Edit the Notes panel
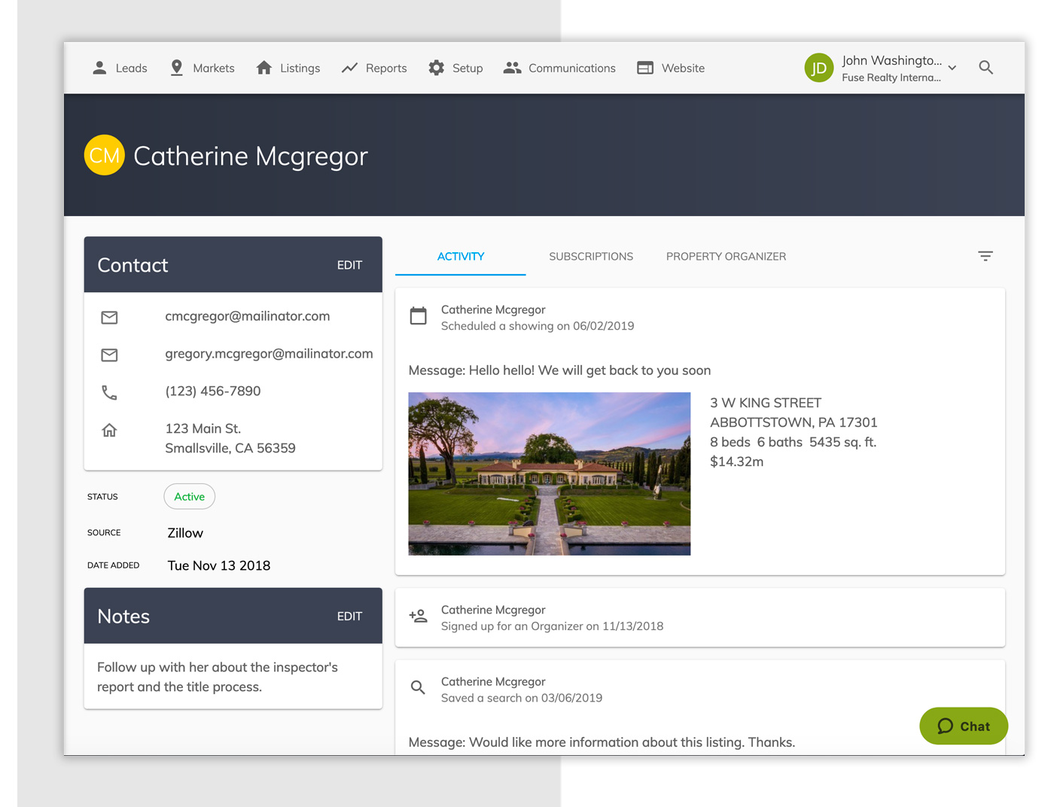Screen dimensions: 1054x807 [x=349, y=616]
